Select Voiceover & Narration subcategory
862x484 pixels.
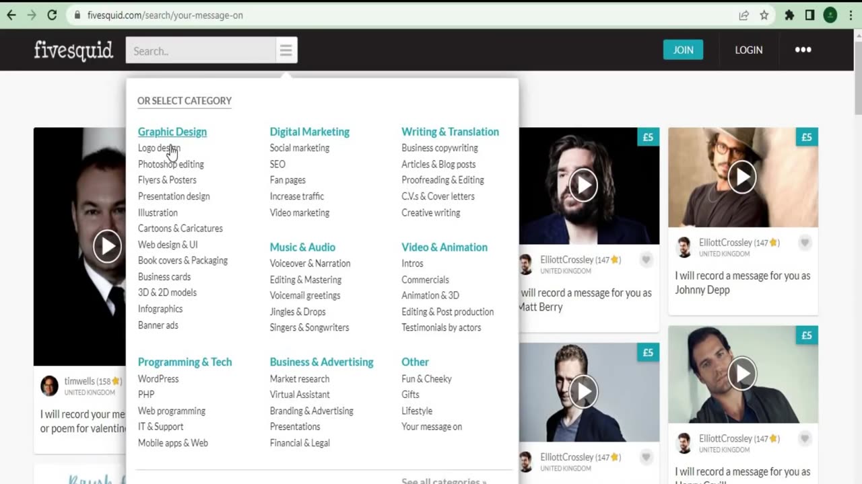310,264
